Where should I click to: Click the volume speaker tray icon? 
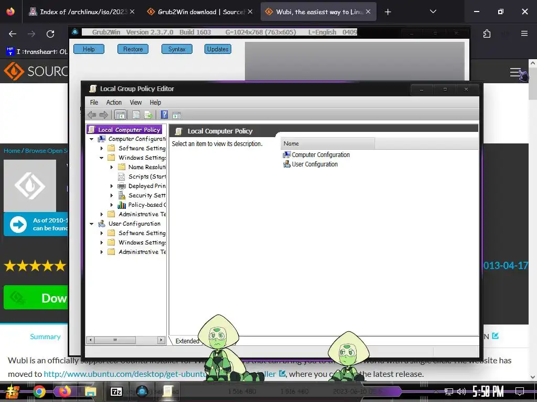click(461, 392)
